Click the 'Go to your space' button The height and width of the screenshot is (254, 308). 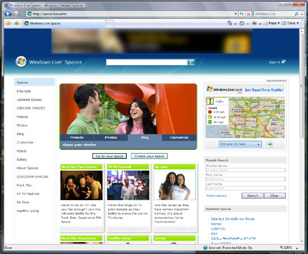pyautogui.click(x=109, y=156)
